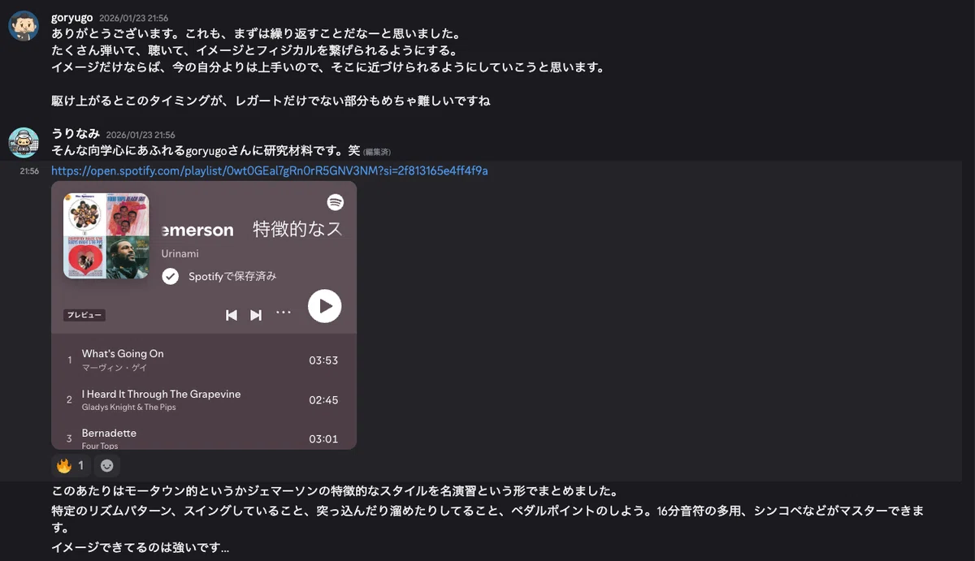Click the Gladys Knight & The Pips artist
Image resolution: width=975 pixels, height=561 pixels.
129,408
